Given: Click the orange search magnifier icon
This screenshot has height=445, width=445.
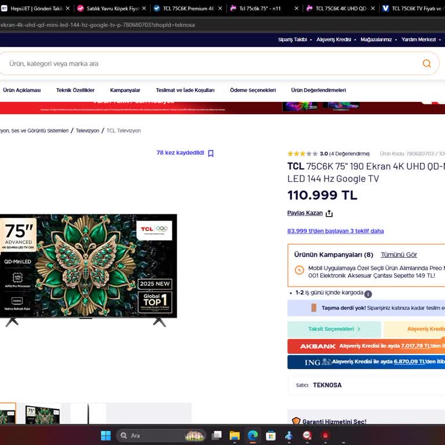Looking at the screenshot, I should (426, 64).
